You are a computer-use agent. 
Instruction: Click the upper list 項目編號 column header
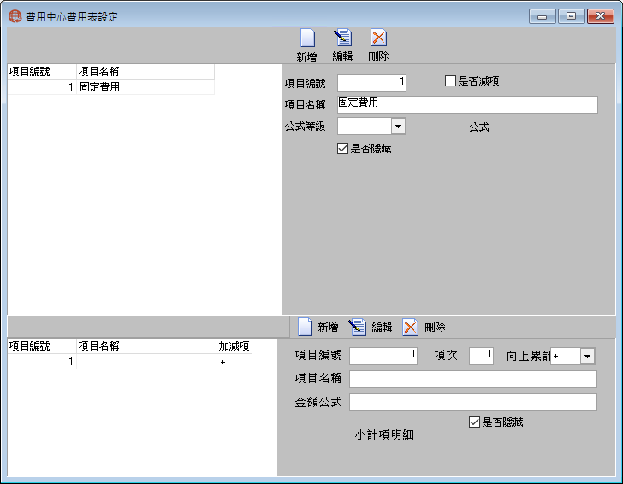42,72
